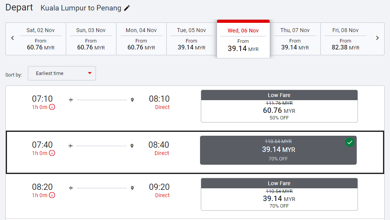
Task: Click the pencil edit icon beside Penang
Action: [127, 8]
